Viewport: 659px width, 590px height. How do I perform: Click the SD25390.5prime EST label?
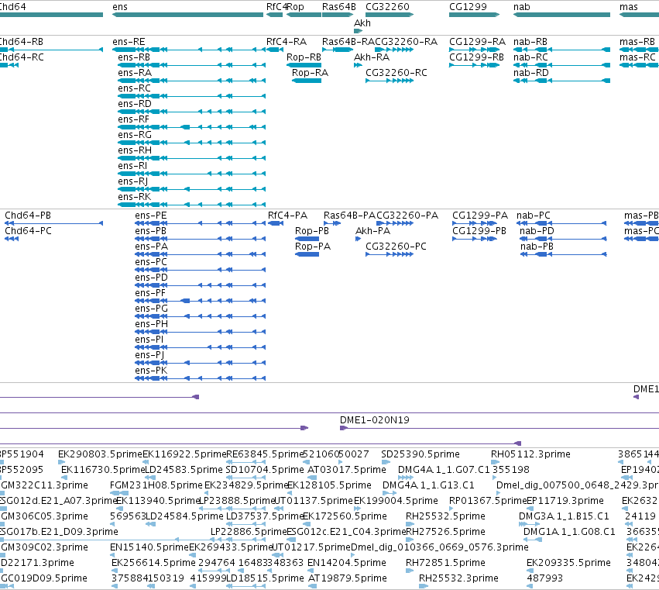point(420,454)
